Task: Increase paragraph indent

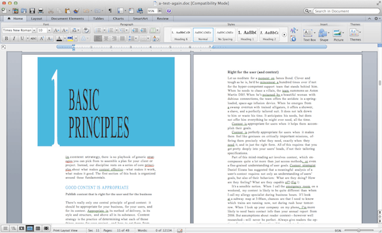Action: coord(143,31)
